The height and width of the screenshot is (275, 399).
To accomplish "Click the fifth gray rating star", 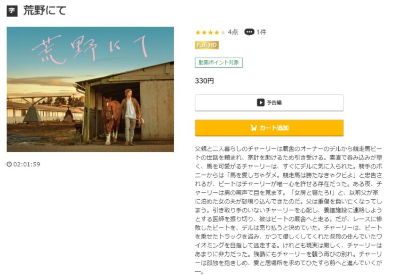I will click(223, 32).
